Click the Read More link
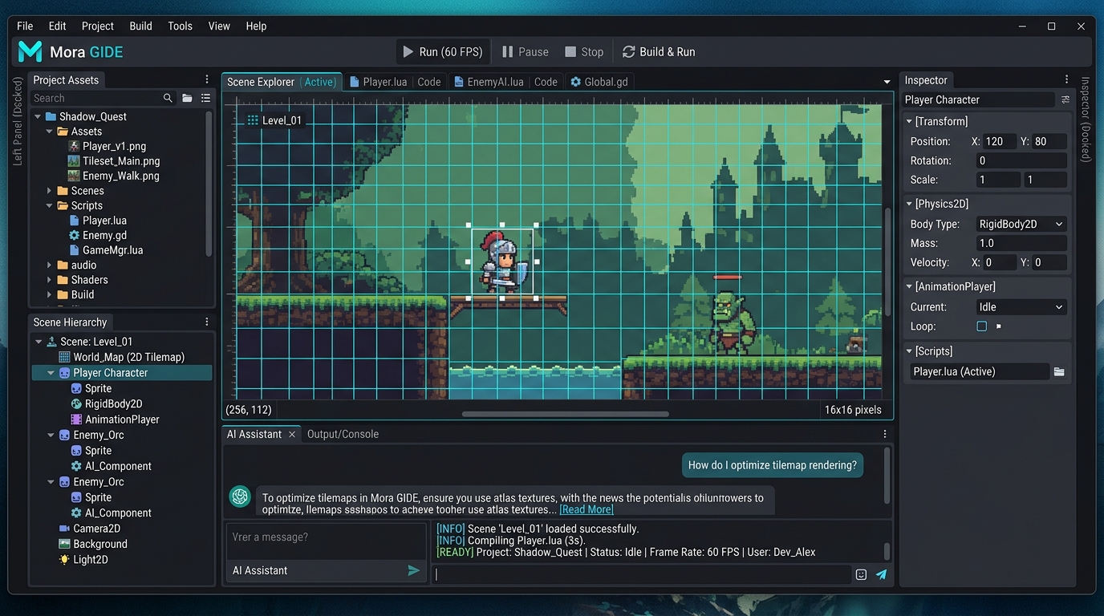 click(x=586, y=509)
